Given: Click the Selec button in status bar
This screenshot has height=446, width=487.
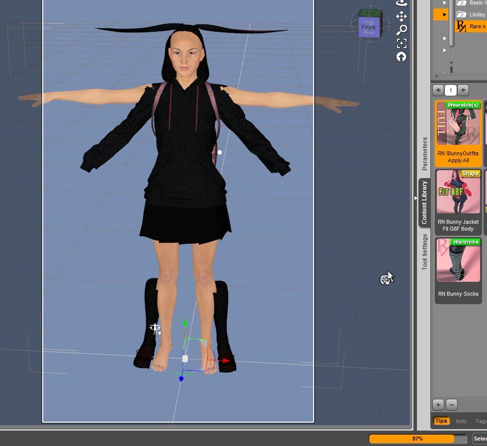Looking at the screenshot, I should click(x=480, y=439).
